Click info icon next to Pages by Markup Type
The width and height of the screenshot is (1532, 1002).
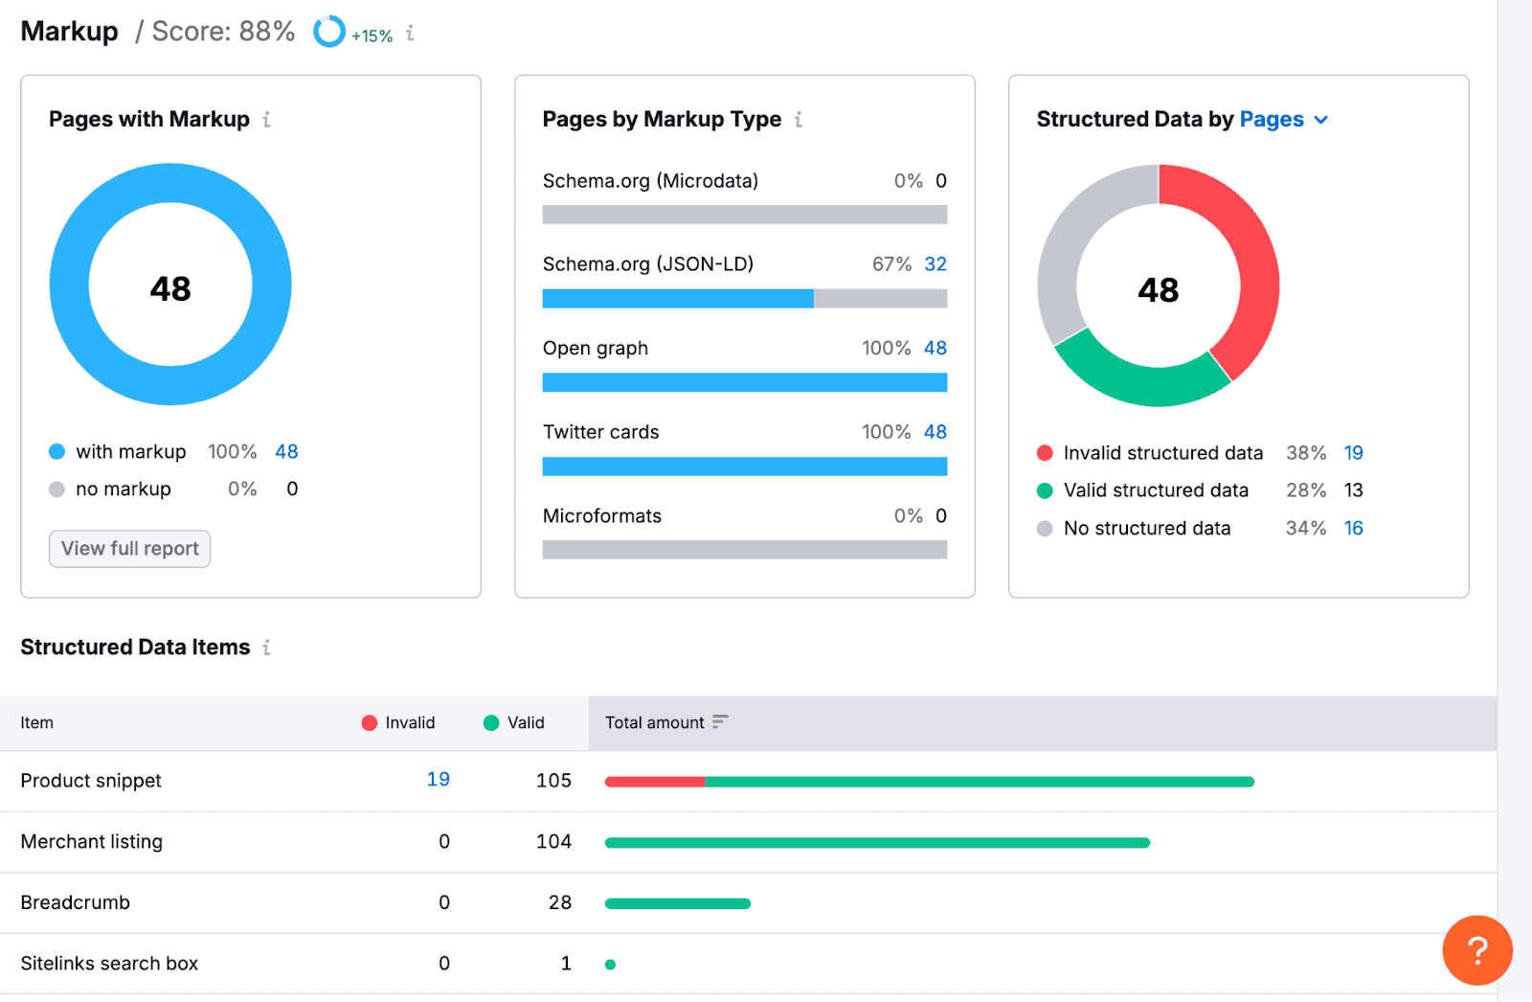799,120
